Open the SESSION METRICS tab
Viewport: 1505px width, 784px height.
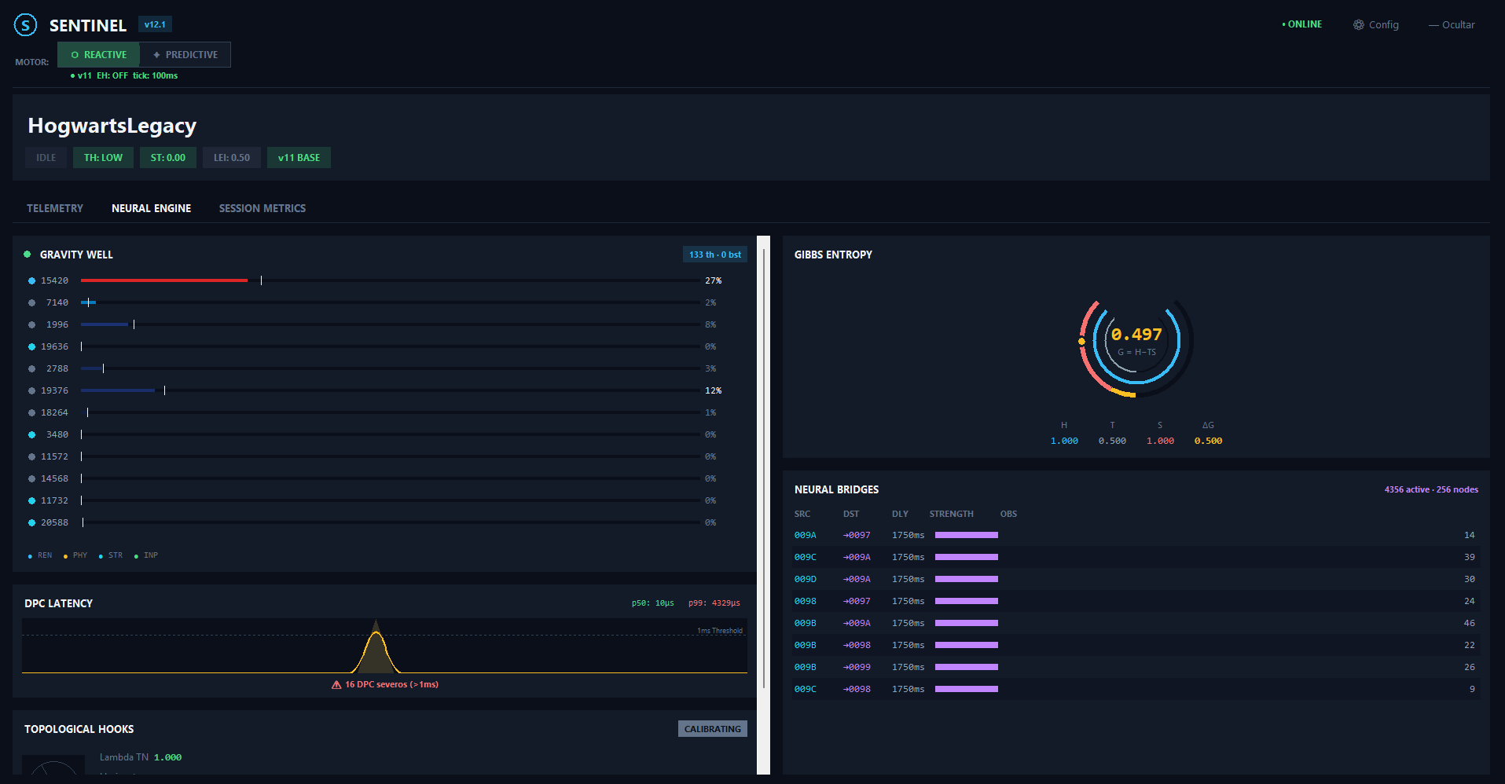click(262, 208)
